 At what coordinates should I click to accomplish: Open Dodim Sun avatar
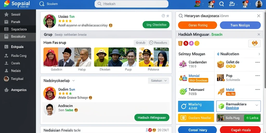[x=50, y=93]
